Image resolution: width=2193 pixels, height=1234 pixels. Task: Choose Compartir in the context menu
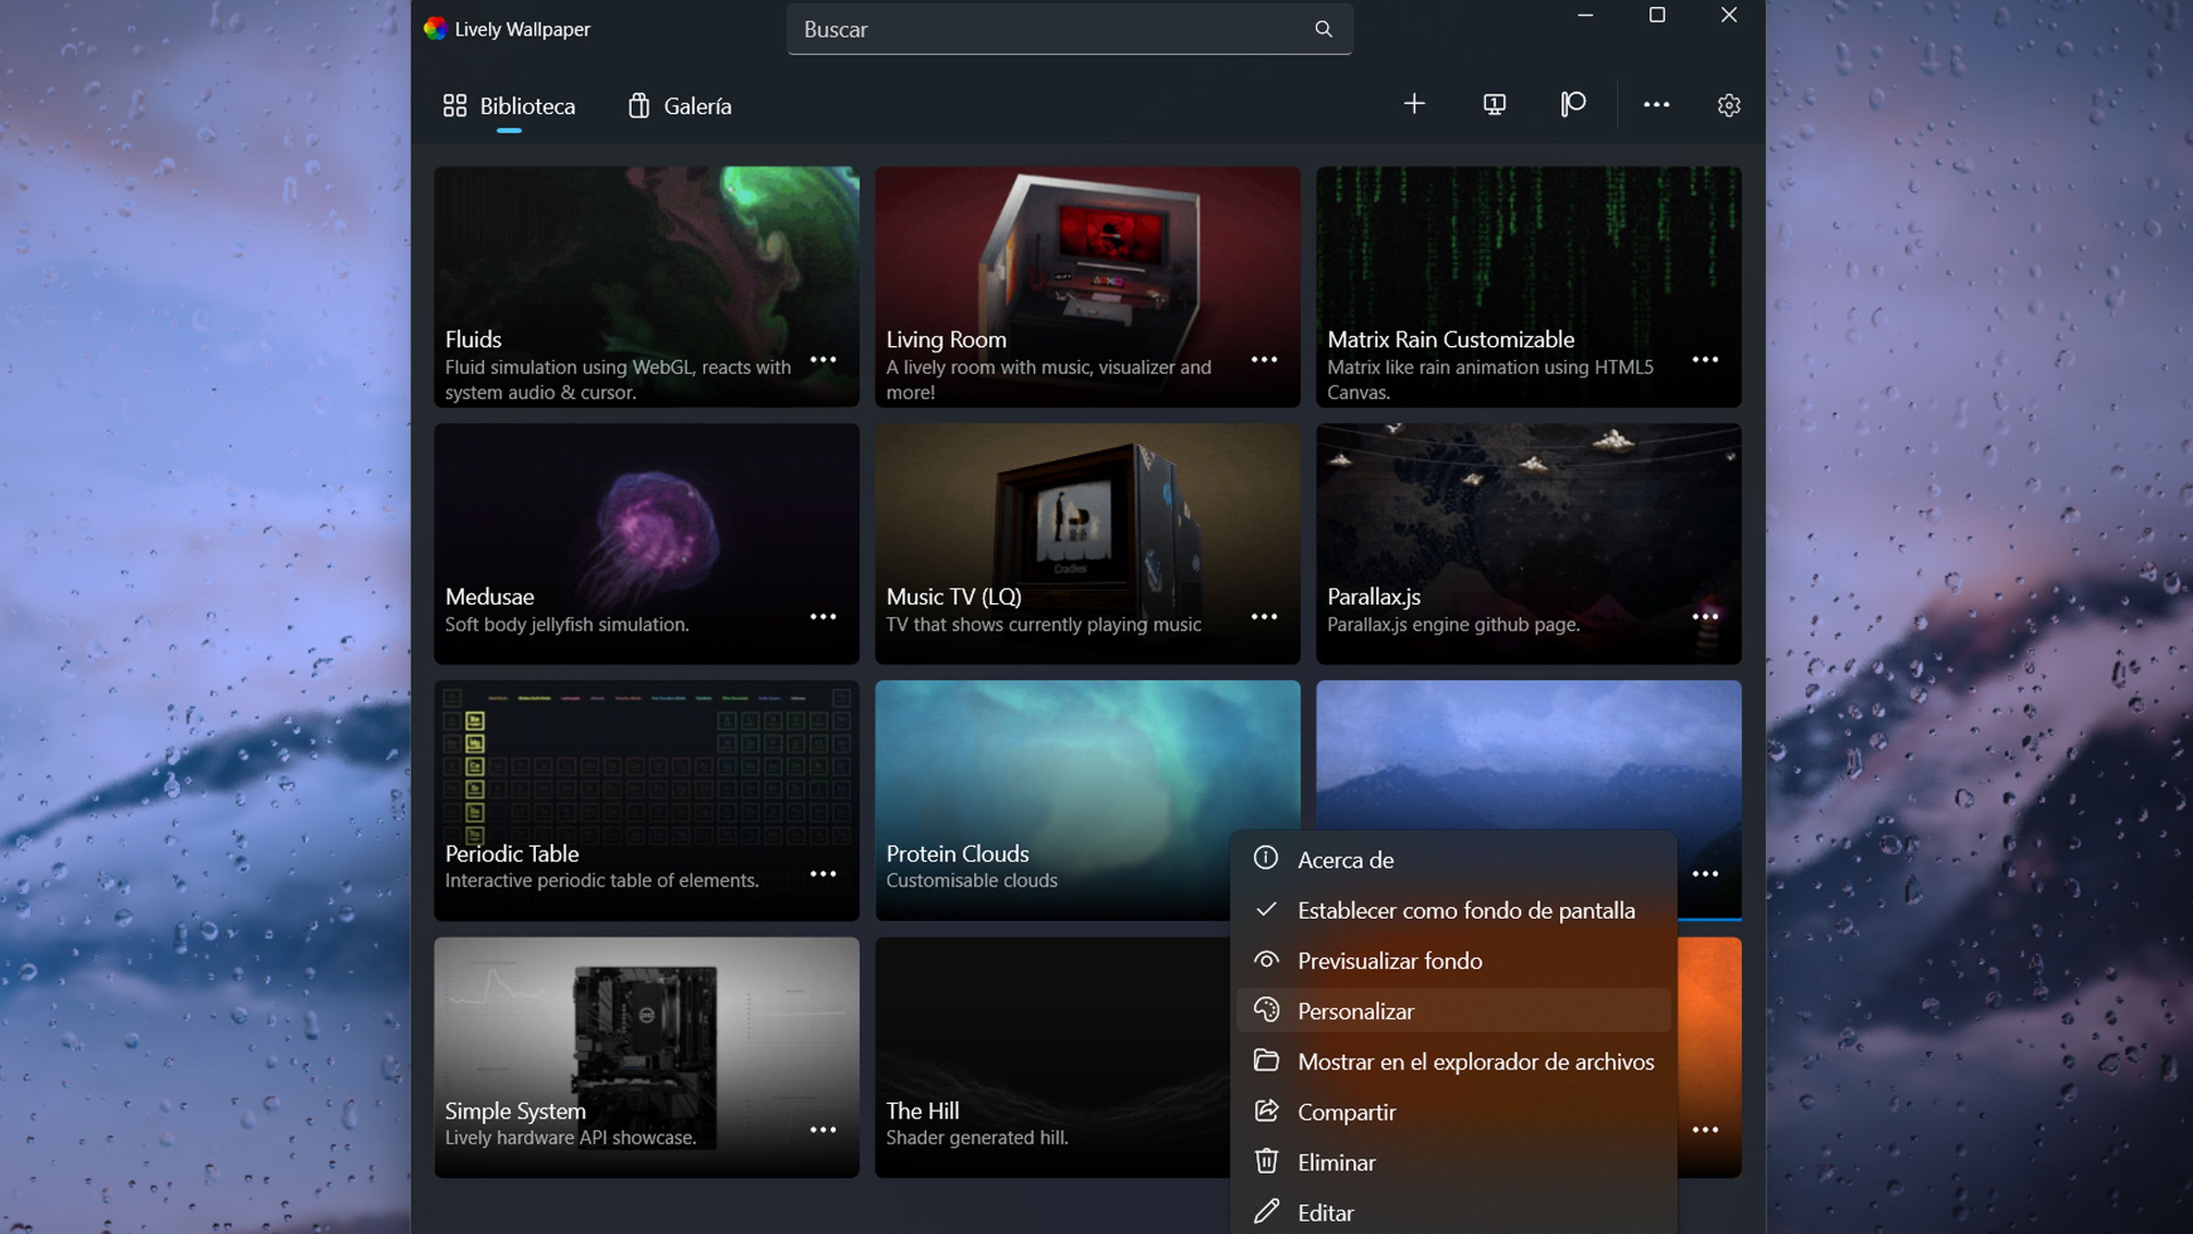(x=1453, y=1112)
